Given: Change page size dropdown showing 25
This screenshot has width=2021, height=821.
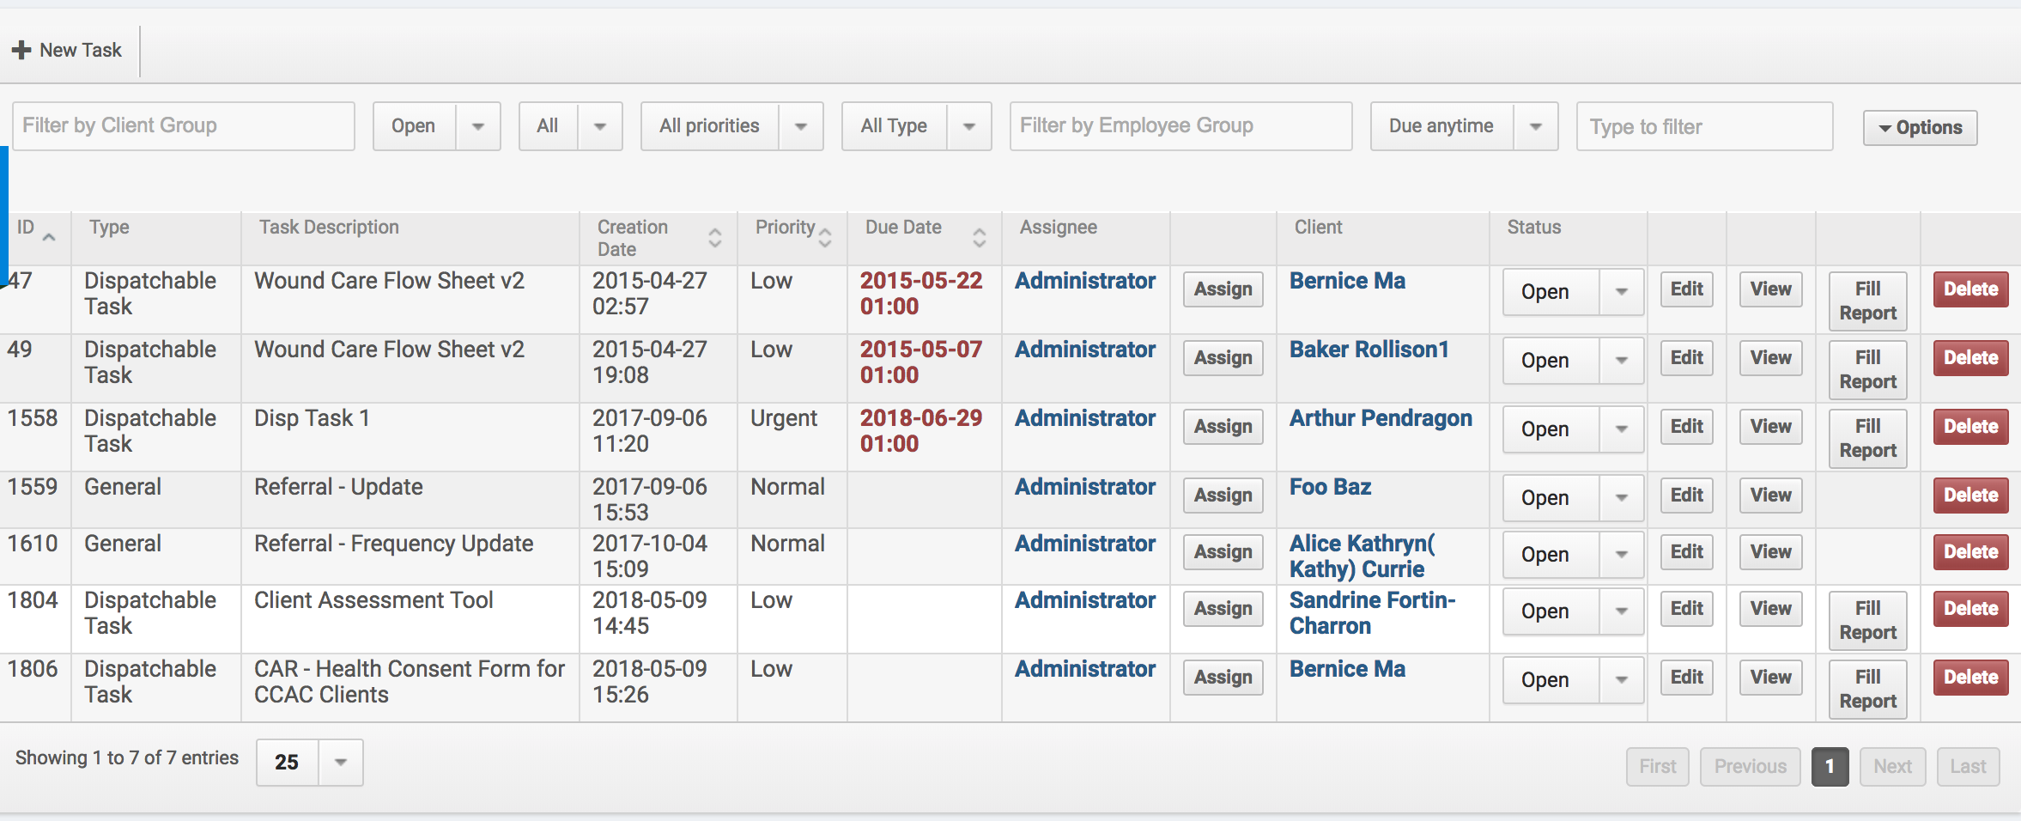Looking at the screenshot, I should click(x=340, y=763).
